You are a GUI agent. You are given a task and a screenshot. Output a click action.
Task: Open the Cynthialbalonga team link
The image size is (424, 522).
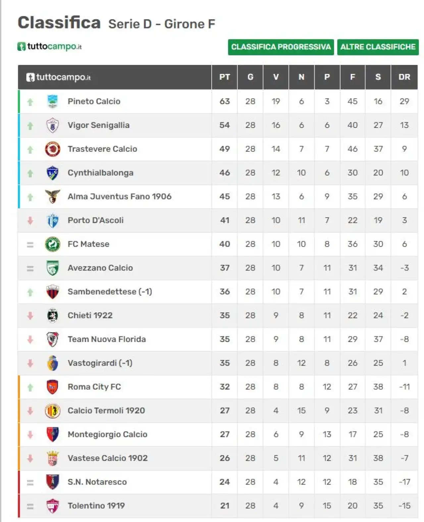[100, 173]
